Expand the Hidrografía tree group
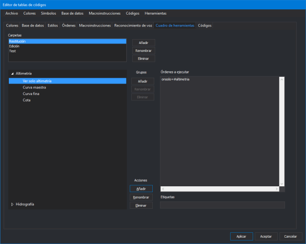The image size is (306, 244). [12, 204]
